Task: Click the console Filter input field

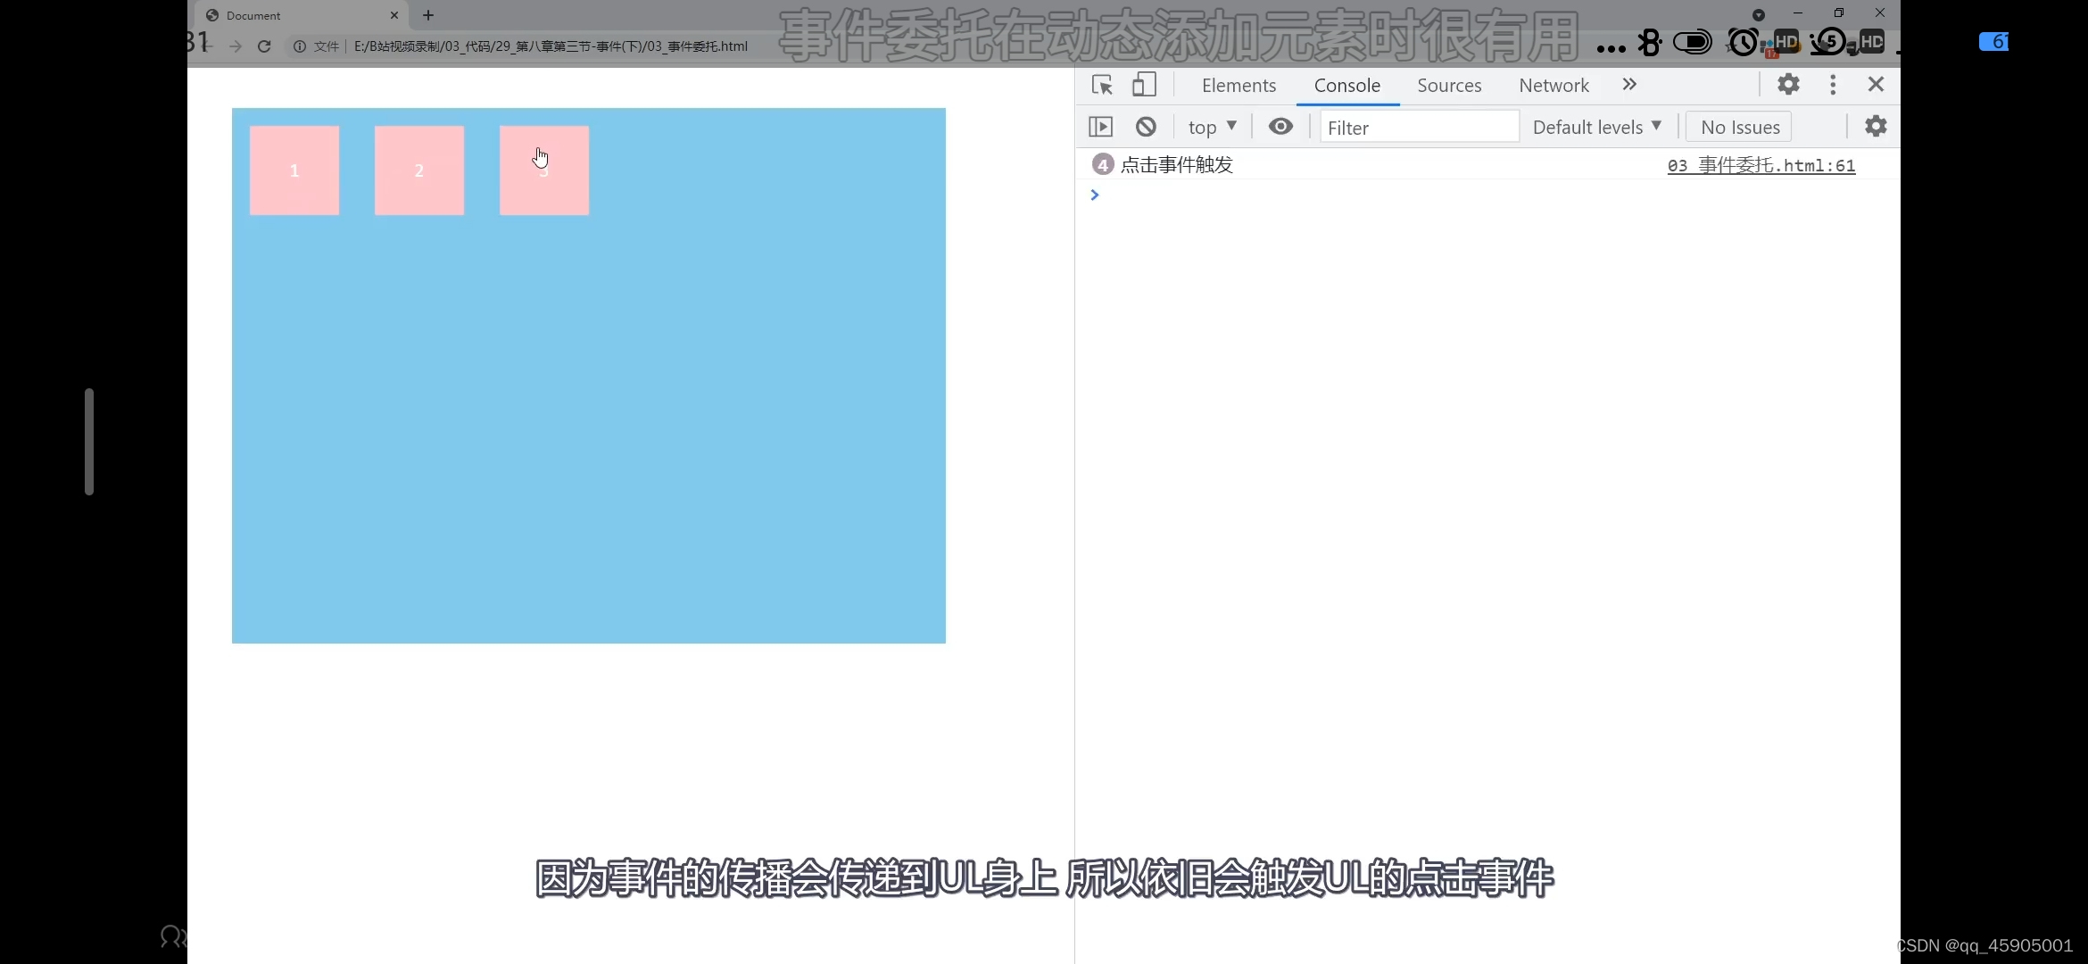Action: tap(1419, 128)
